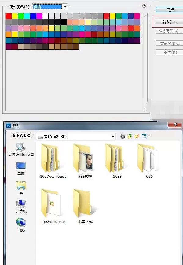Screen dimensions: 183x265
Task: Select the light tan swatch in last row
Action: (21, 46)
